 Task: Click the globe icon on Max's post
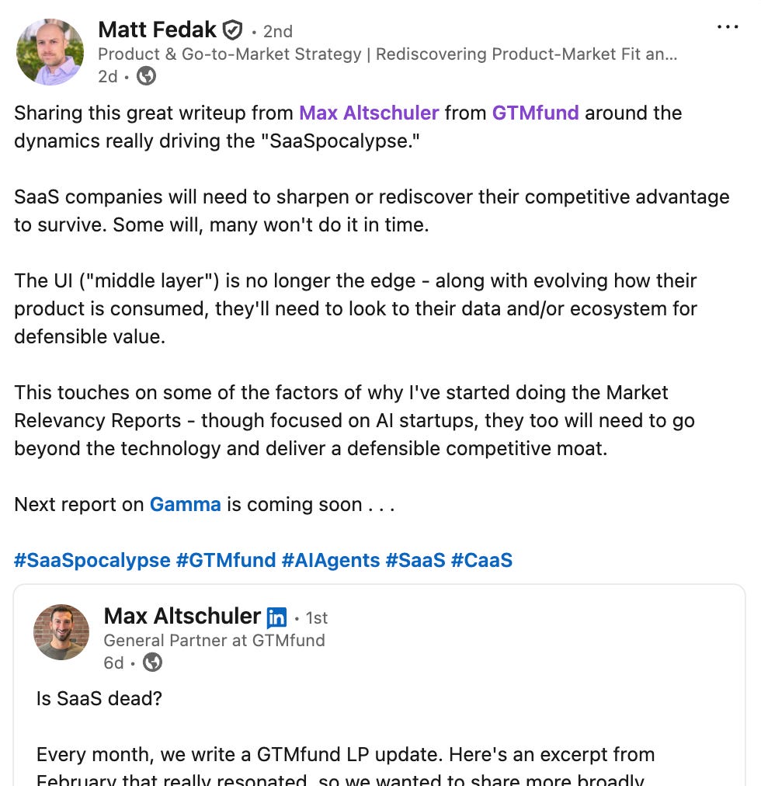[153, 662]
